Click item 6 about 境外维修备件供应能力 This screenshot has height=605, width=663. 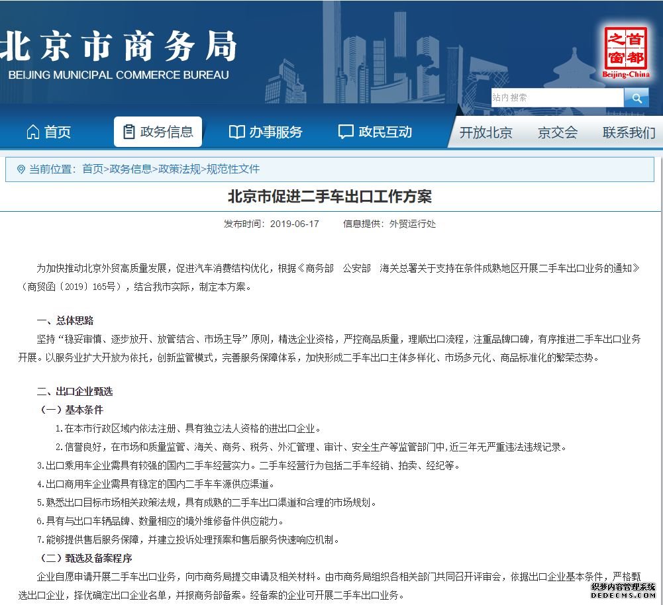pos(160,522)
